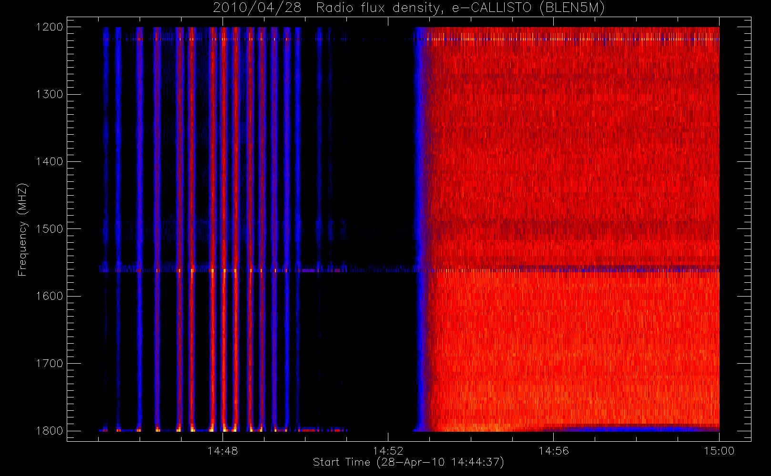Select the 1200 frequency tick label
This screenshot has width=771, height=476.
[x=50, y=27]
